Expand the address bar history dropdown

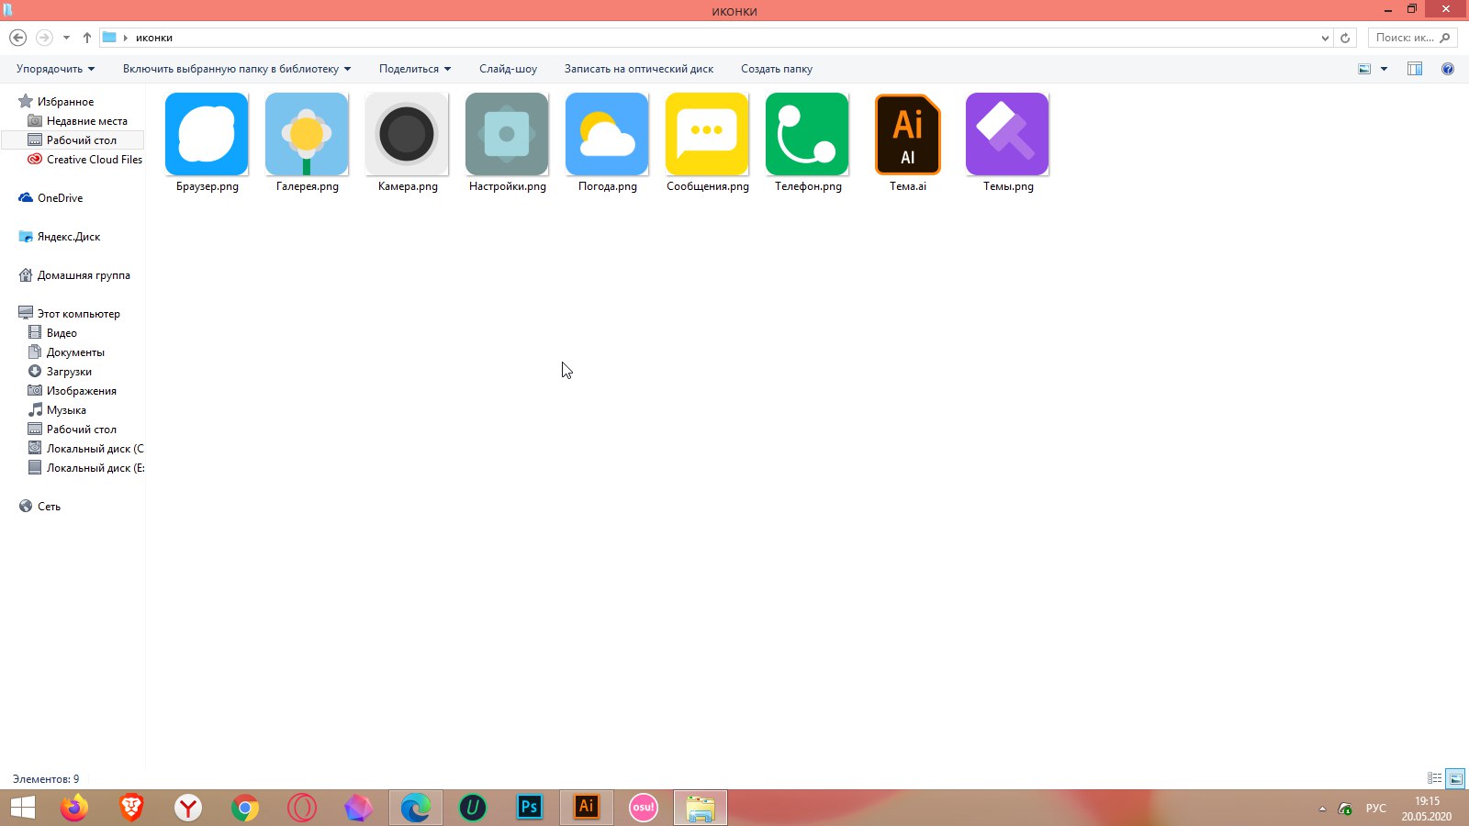[x=1325, y=38]
